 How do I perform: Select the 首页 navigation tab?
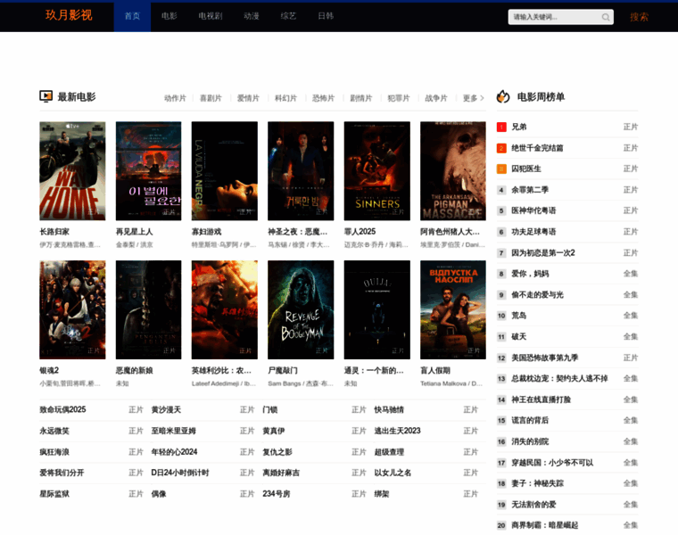[x=132, y=16]
